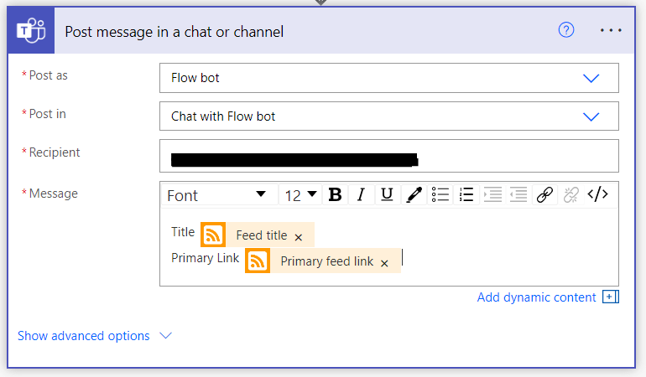Click the Bold formatting icon

(x=335, y=195)
